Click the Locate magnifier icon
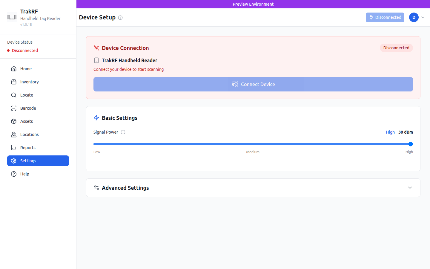The height and width of the screenshot is (269, 430). 14,95
